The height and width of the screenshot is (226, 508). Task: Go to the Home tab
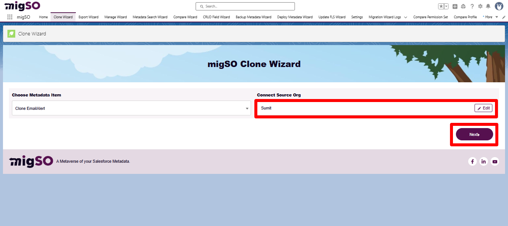[44, 17]
